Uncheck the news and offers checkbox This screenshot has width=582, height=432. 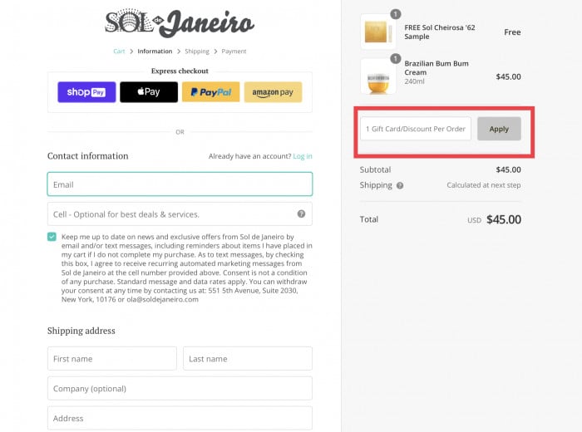tap(52, 237)
